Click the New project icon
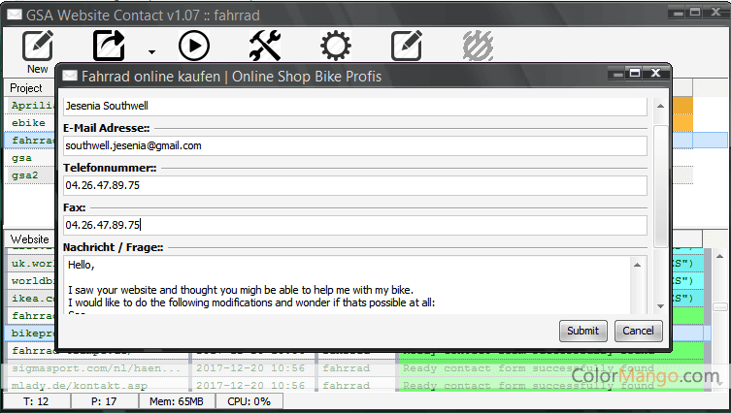The width and height of the screenshot is (731, 413). pos(37,47)
